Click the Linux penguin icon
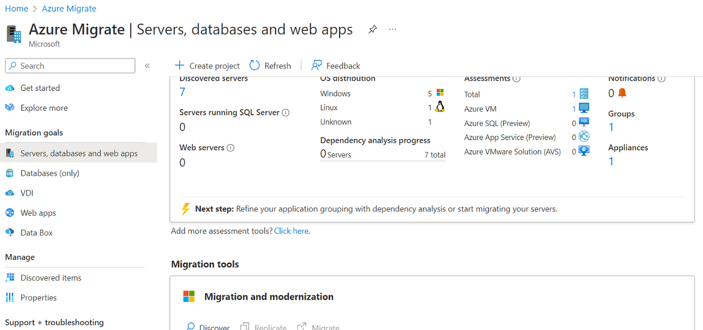Screen dimensions: 703x330 click(x=440, y=106)
